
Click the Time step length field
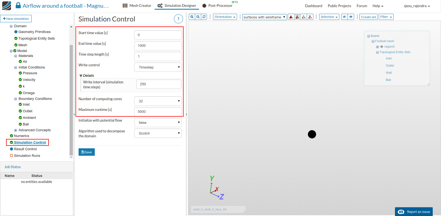tap(158, 56)
